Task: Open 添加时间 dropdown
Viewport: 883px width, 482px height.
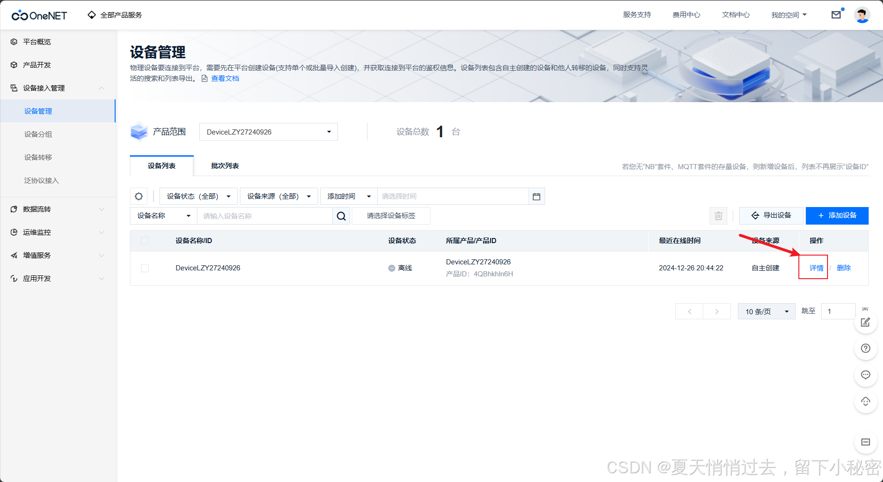Action: click(349, 196)
